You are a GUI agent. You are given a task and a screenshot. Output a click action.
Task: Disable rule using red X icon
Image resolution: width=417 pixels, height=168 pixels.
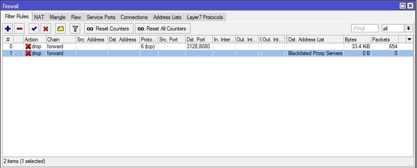46,29
